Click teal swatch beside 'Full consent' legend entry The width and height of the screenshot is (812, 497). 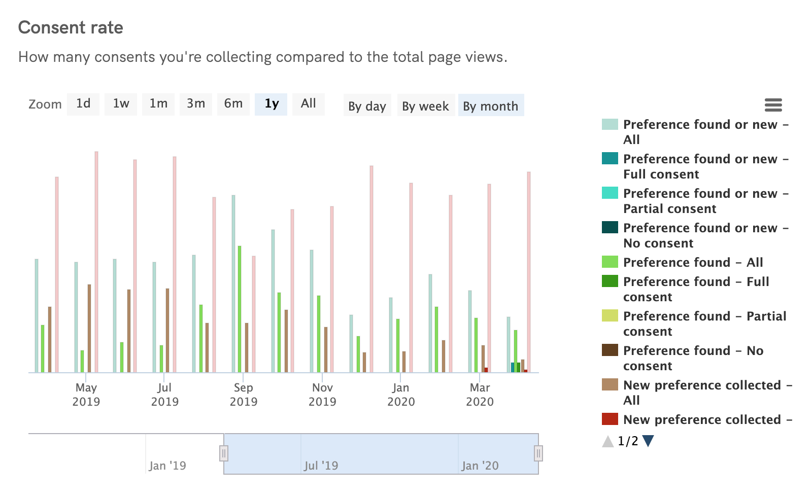coord(608,159)
